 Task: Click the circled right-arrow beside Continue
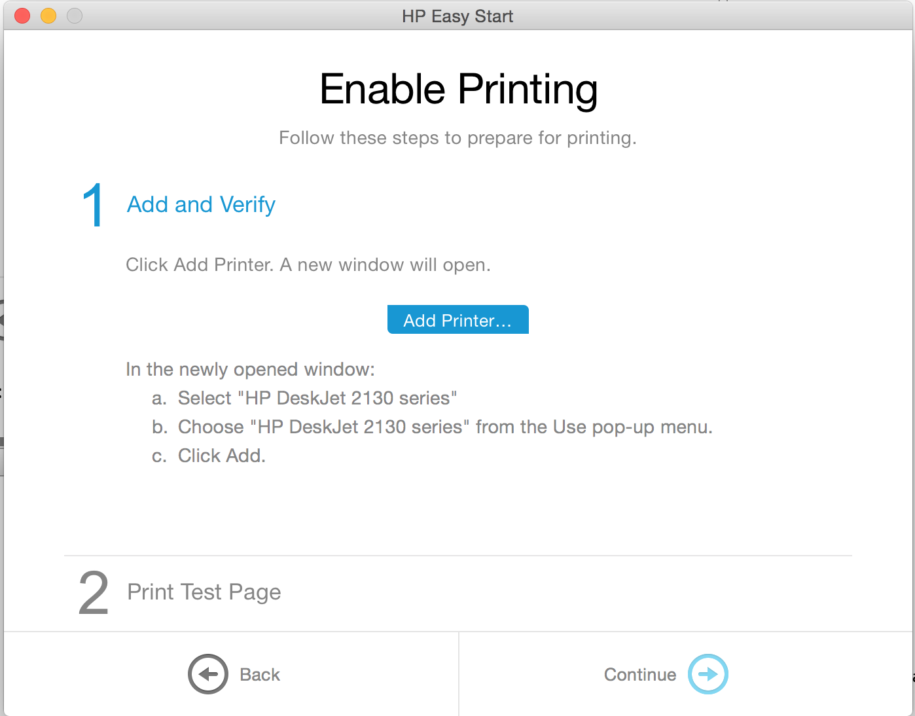[708, 674]
